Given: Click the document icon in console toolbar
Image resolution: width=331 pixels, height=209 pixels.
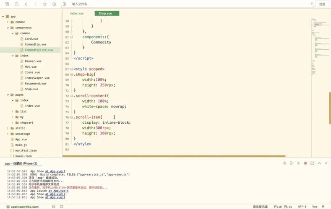Looking at the screenshot, I should [292, 163].
